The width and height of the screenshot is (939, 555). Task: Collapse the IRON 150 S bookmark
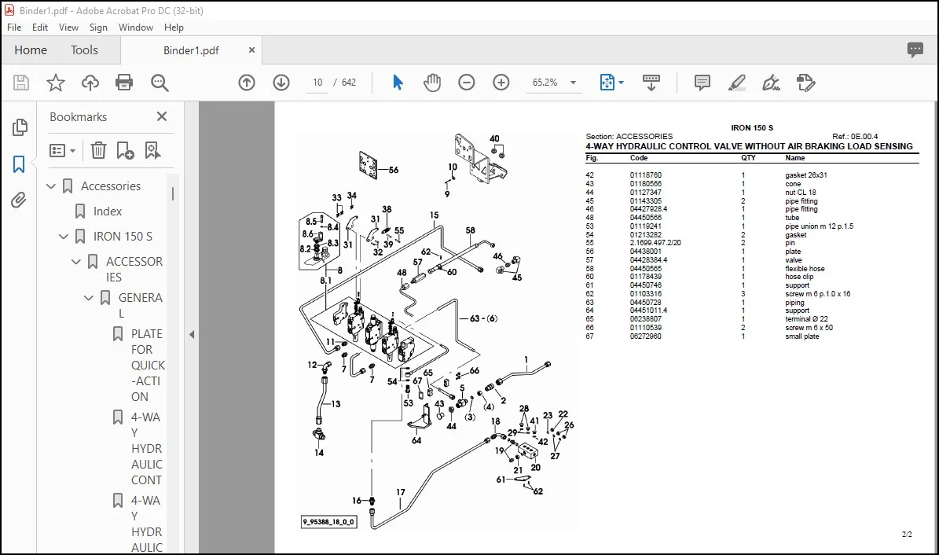64,237
